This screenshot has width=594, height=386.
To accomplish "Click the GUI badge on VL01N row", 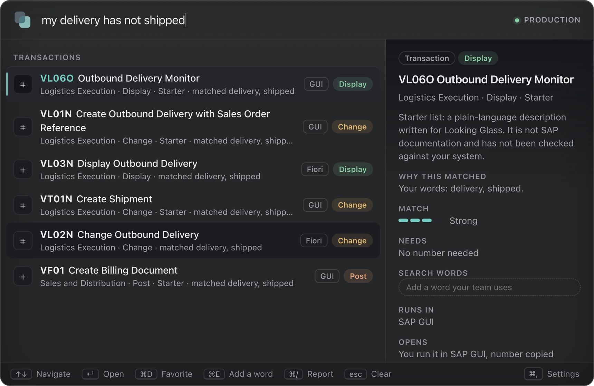I will point(315,127).
